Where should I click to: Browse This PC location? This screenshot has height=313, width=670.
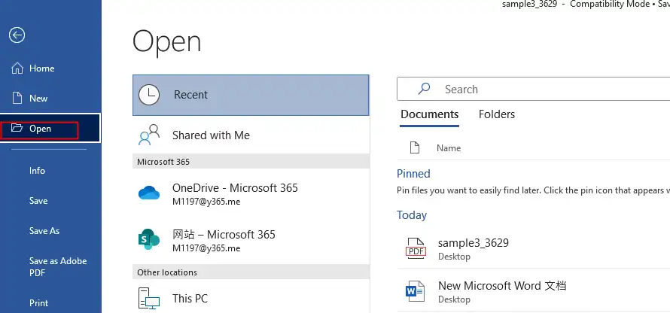251,298
